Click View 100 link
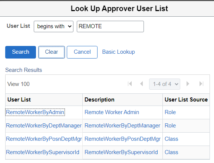Viewport: 214px width, 163px height. (x=19, y=84)
